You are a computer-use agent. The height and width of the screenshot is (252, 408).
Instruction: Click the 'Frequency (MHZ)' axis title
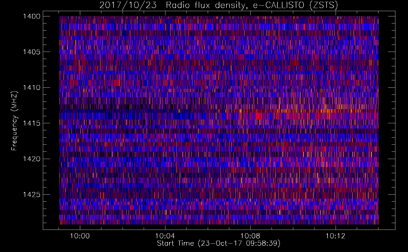point(15,121)
